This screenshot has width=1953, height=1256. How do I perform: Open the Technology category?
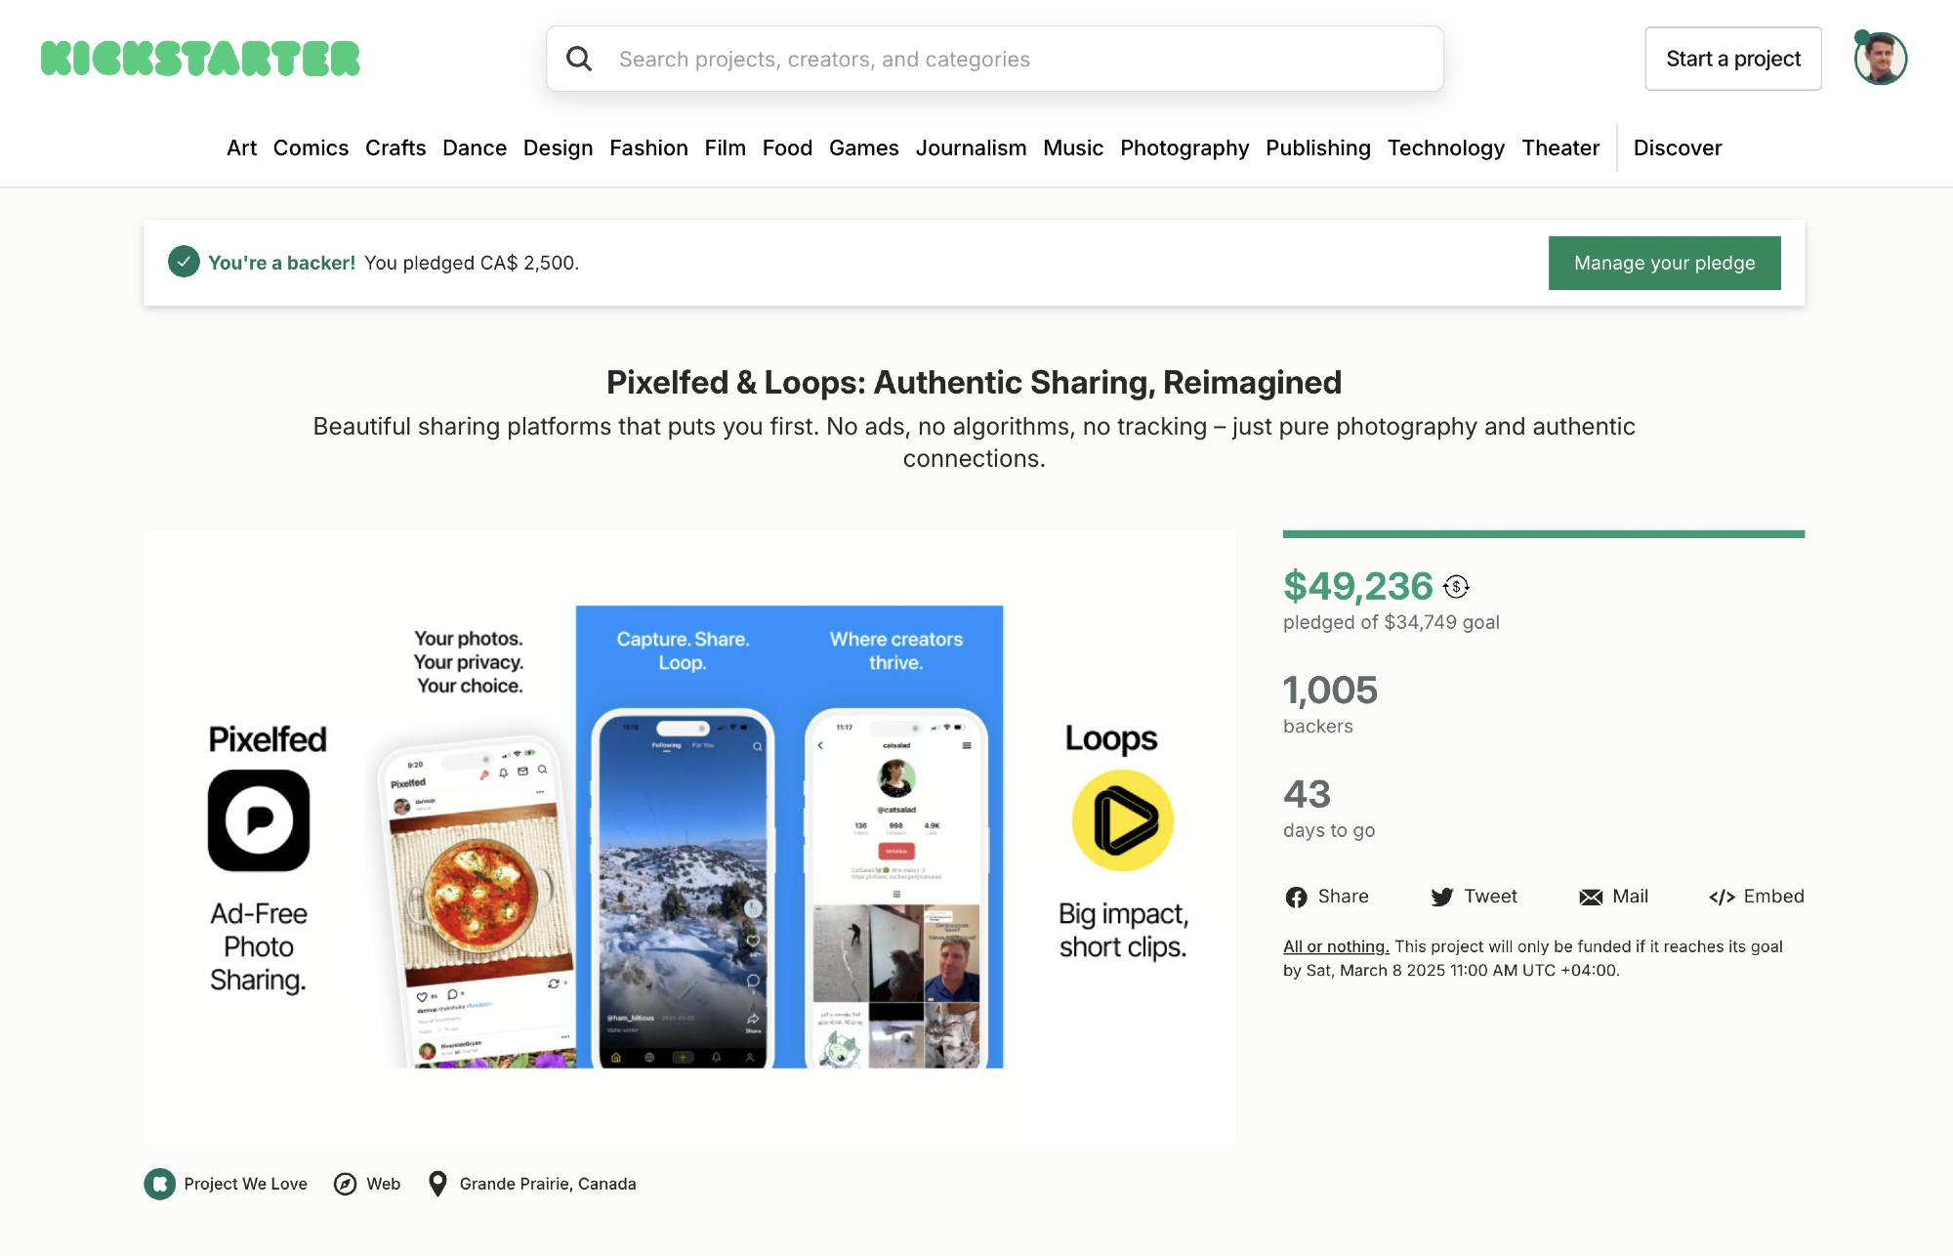coord(1445,147)
